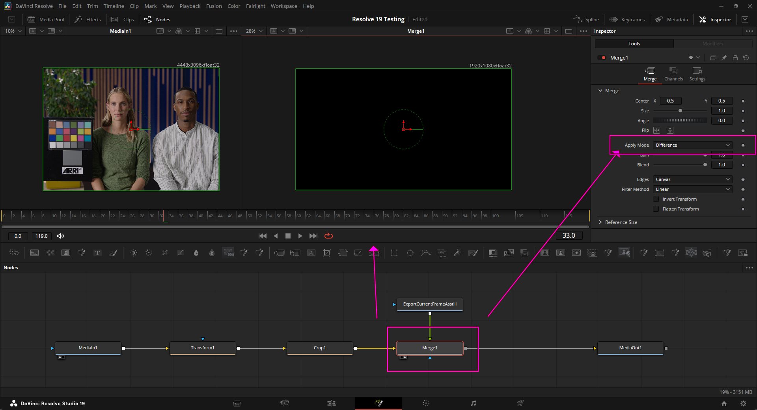Switch to the Cut page icon

tap(284, 403)
